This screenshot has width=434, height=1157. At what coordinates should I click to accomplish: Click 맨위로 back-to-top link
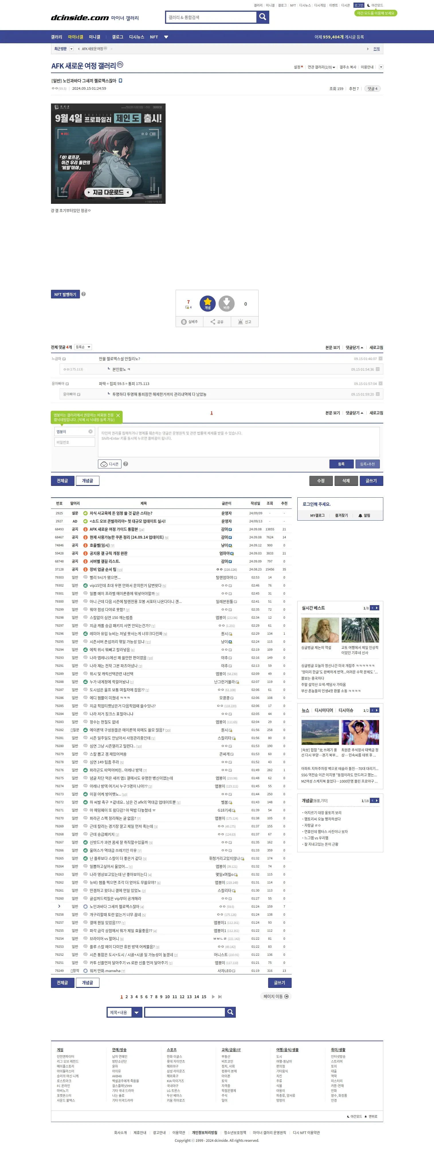(371, 1116)
